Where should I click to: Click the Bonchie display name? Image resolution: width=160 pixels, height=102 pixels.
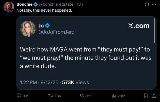tap(25, 4)
